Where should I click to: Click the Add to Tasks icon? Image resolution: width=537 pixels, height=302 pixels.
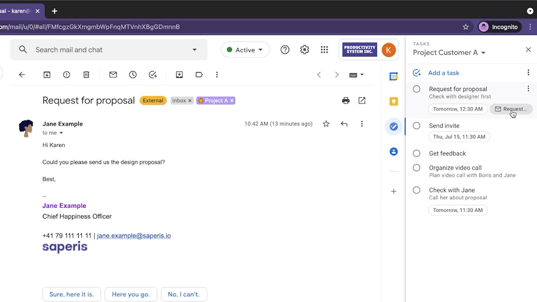pos(153,75)
